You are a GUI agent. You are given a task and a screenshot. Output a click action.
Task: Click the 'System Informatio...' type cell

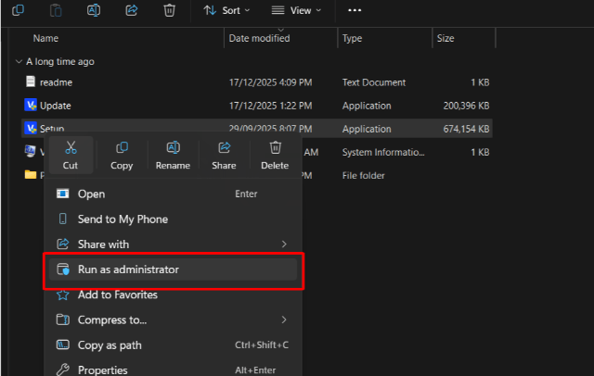(x=383, y=153)
